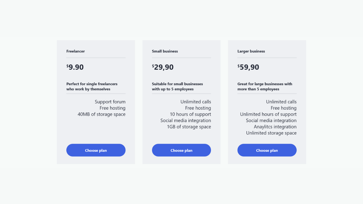The image size is (363, 204).
Task: Click Unlimited storage space feature
Action: click(x=271, y=133)
